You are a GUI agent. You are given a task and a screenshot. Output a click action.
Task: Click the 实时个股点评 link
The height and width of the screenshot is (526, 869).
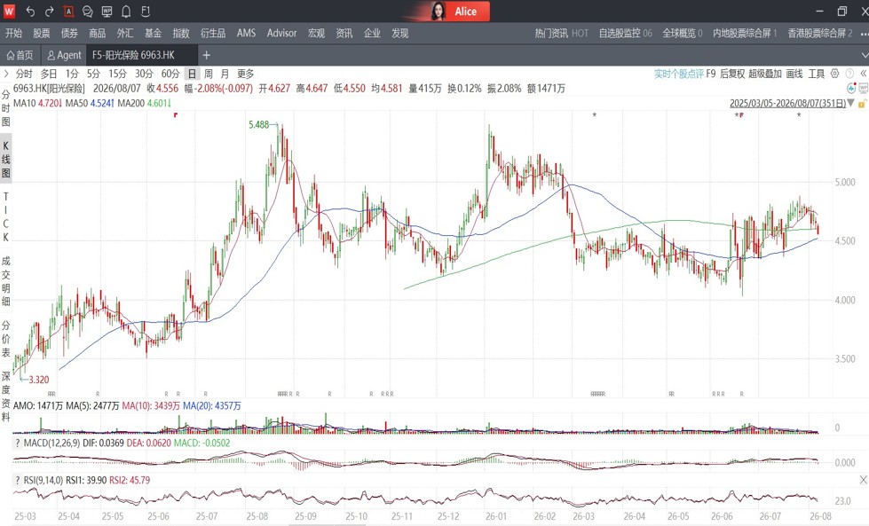coord(679,74)
